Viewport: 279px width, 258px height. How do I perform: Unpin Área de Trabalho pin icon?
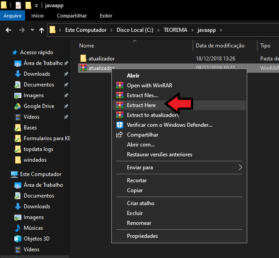point(66,63)
